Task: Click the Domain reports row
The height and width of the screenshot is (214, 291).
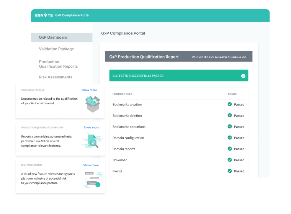Action: pyautogui.click(x=124, y=149)
